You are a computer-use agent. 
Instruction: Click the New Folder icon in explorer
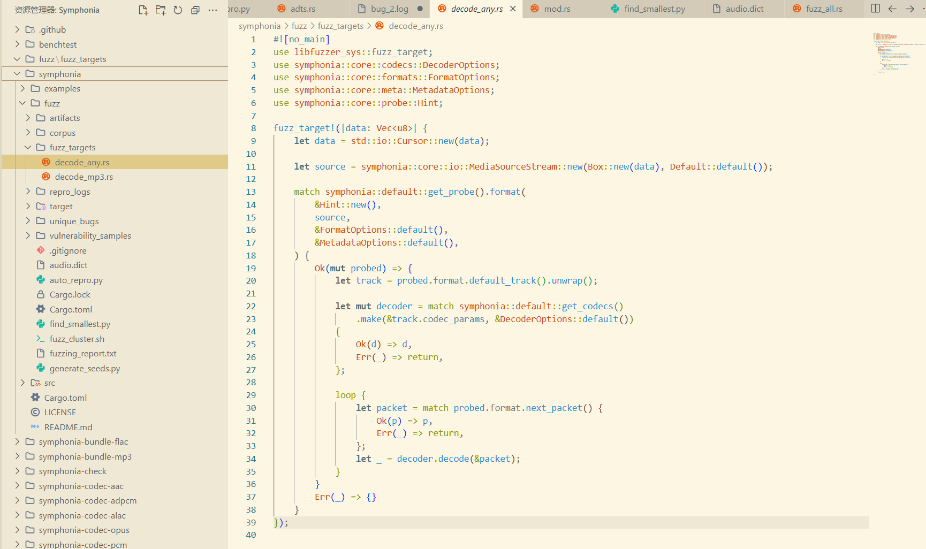[x=161, y=10]
